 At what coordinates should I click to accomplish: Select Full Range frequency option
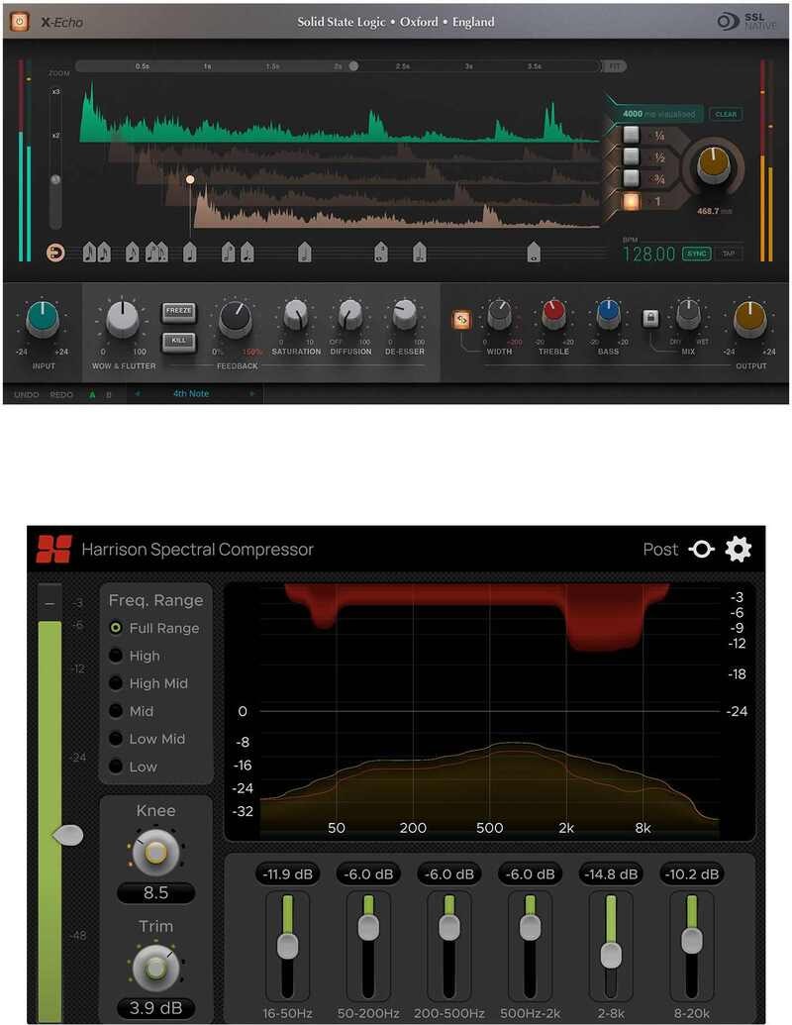pos(117,628)
